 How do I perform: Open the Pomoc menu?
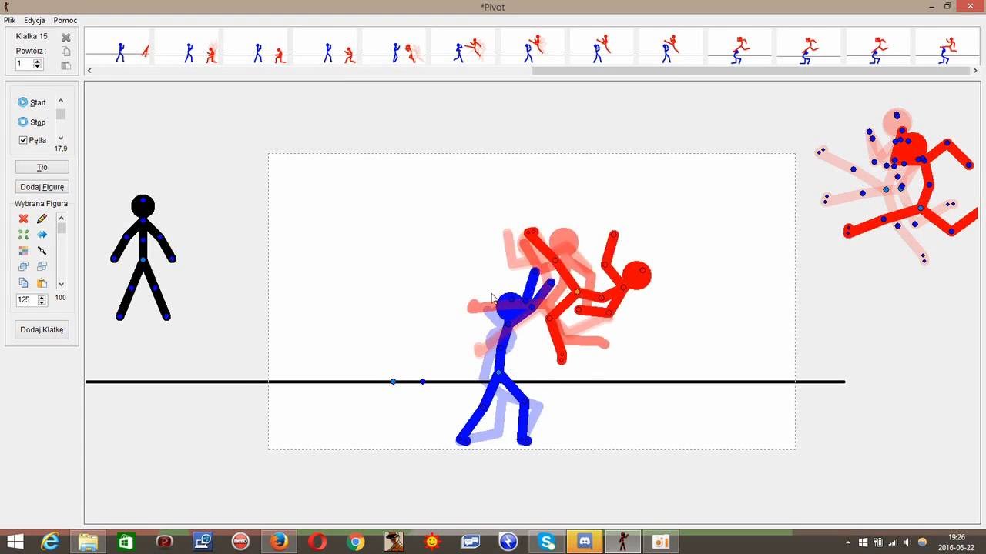click(65, 20)
